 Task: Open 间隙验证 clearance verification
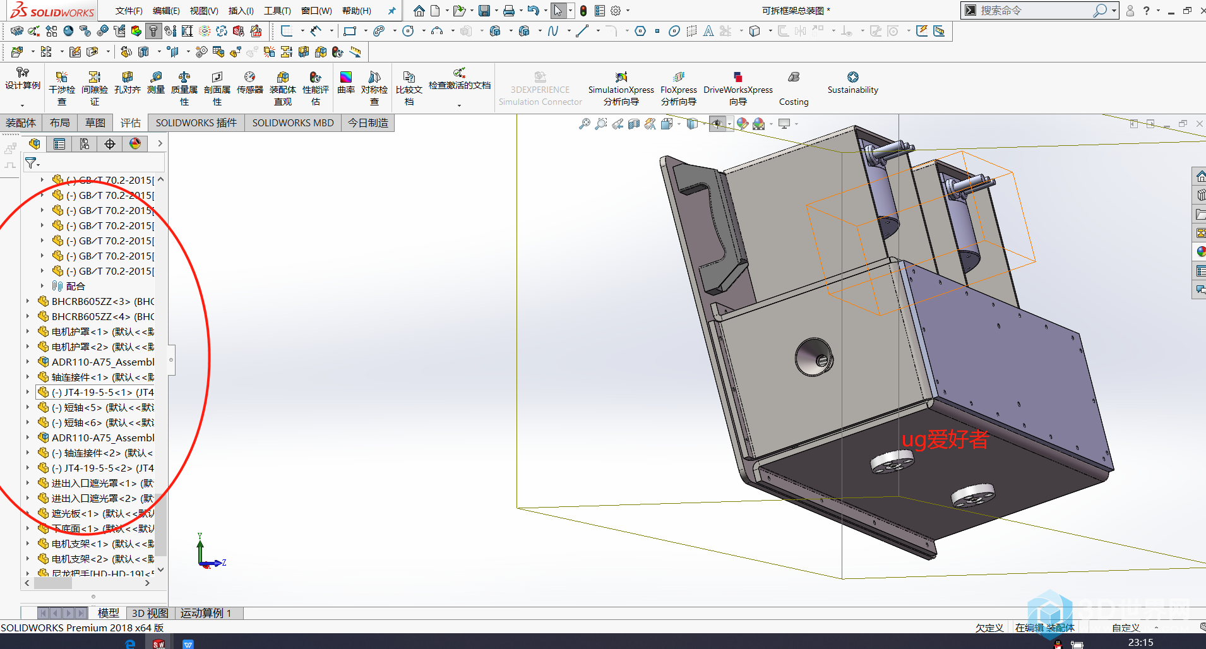95,88
